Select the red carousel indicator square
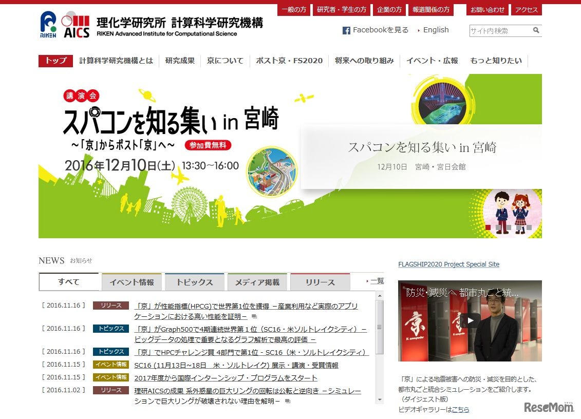581x419 pixels. pyautogui.click(x=488, y=227)
